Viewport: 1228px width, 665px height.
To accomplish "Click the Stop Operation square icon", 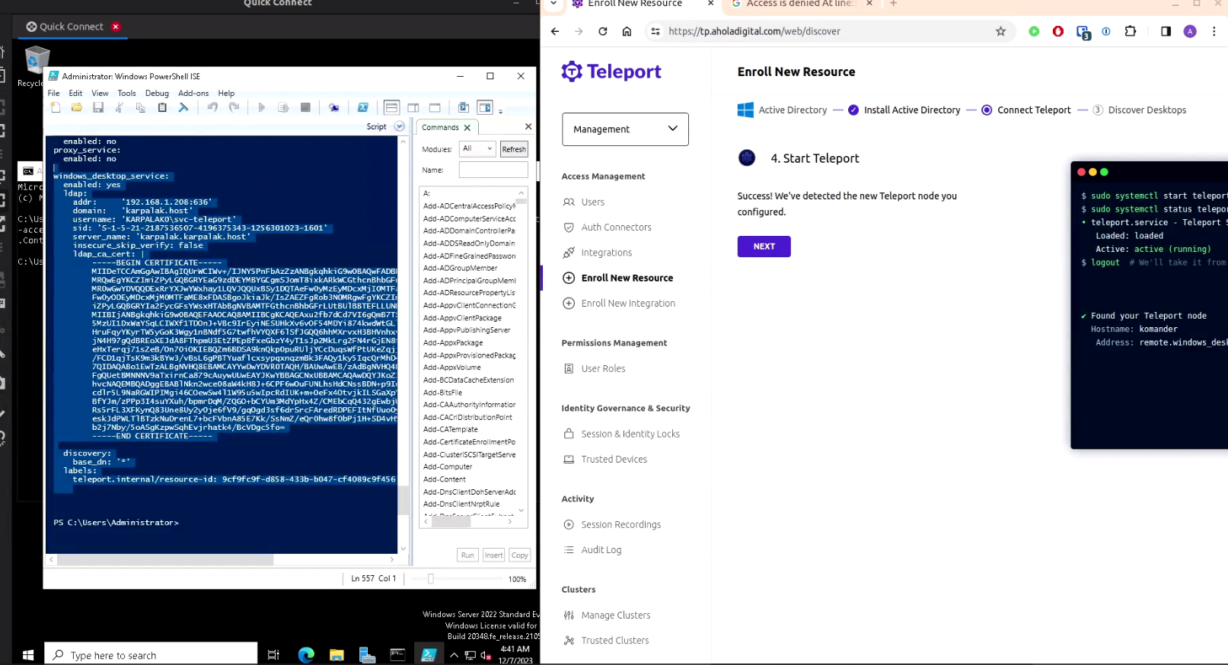I will pos(305,108).
